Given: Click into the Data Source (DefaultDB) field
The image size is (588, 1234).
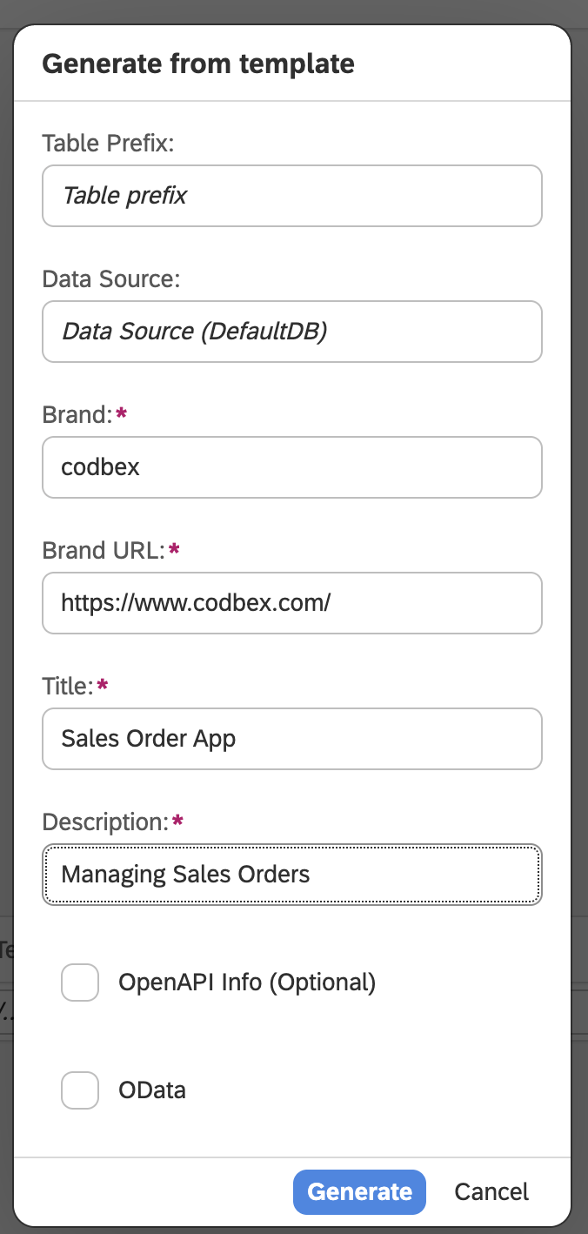Looking at the screenshot, I should pos(292,332).
